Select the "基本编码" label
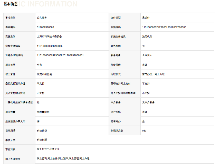Screen dimensions: 220x167 pyautogui.click(x=10, y=27)
